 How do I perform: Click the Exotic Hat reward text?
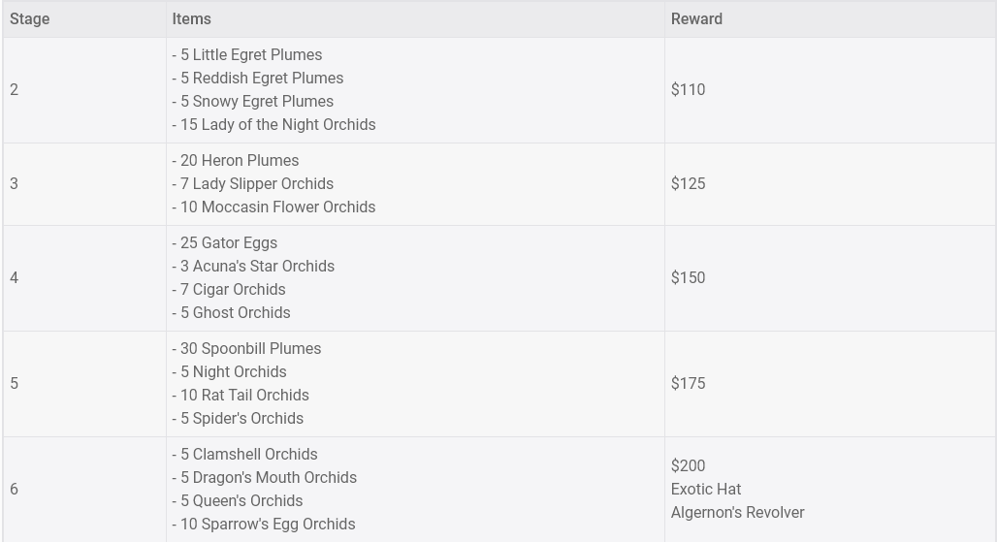pos(705,490)
